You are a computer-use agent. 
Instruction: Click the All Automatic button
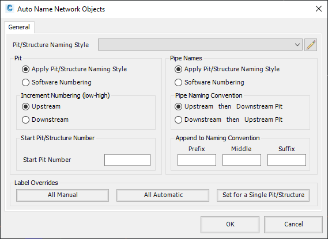pyautogui.click(x=163, y=195)
